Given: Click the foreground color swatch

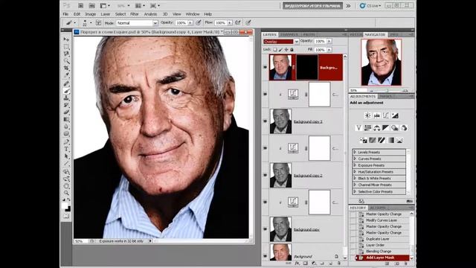Looking at the screenshot, I should click(65, 206).
